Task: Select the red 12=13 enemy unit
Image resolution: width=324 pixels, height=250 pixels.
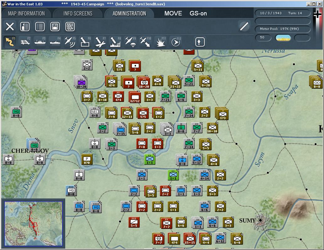Action: pyautogui.click(x=127, y=113)
